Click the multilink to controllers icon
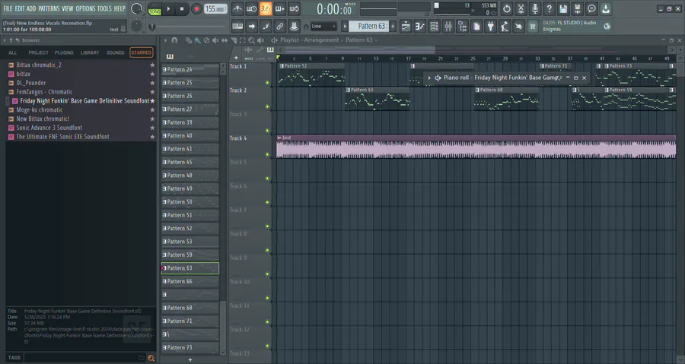The height and width of the screenshot is (364, 685). coord(294,27)
